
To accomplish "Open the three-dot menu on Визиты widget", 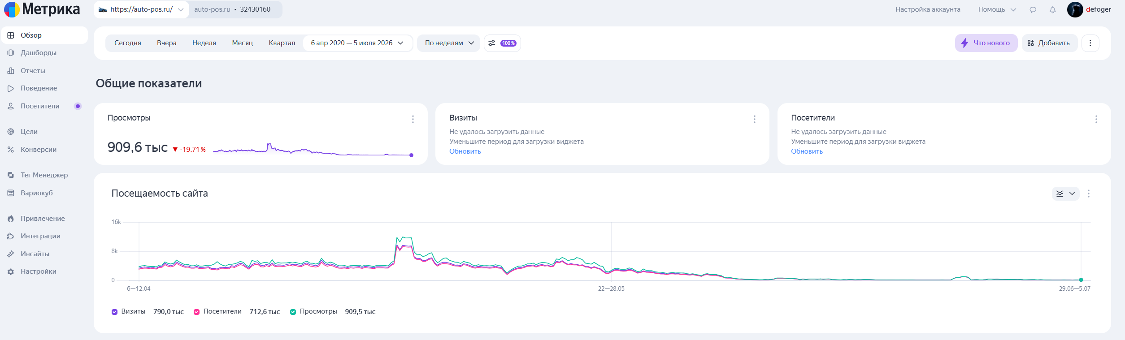I will [755, 119].
